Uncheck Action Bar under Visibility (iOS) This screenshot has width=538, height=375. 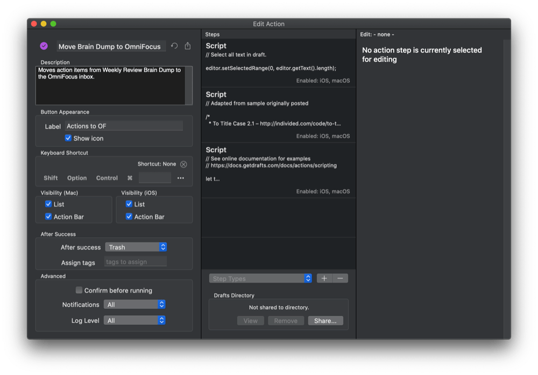click(x=129, y=217)
